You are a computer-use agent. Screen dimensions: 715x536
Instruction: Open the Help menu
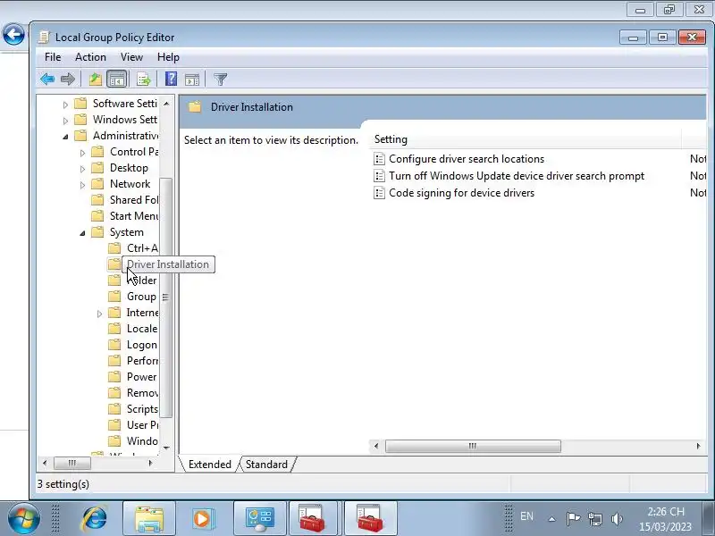pos(168,57)
